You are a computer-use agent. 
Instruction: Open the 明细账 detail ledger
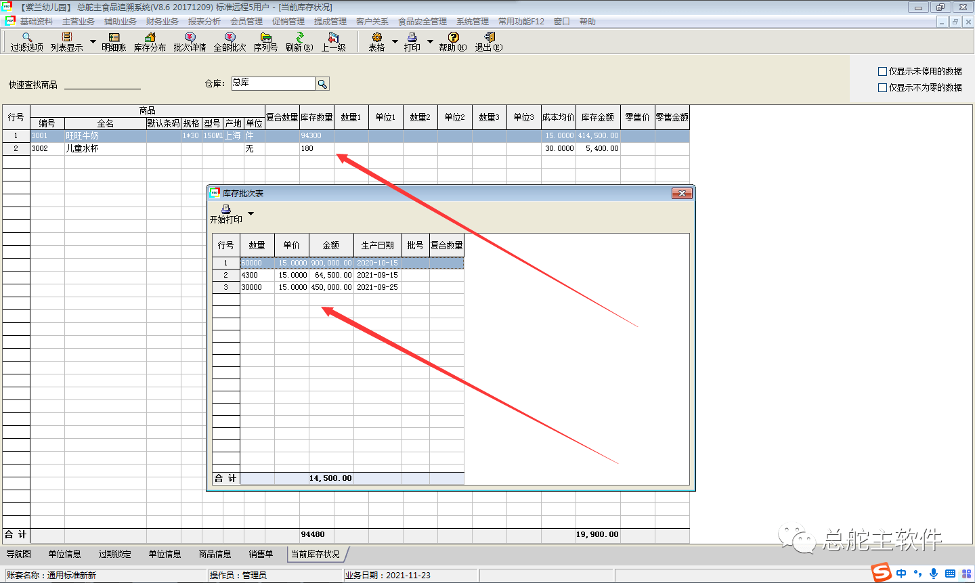pos(114,42)
